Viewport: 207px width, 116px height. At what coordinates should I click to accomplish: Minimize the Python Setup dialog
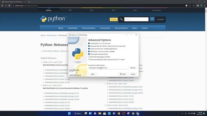click(126, 35)
